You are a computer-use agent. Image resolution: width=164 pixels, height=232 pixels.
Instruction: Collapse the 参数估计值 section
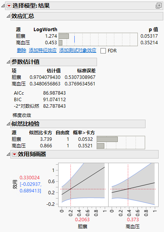8,62
